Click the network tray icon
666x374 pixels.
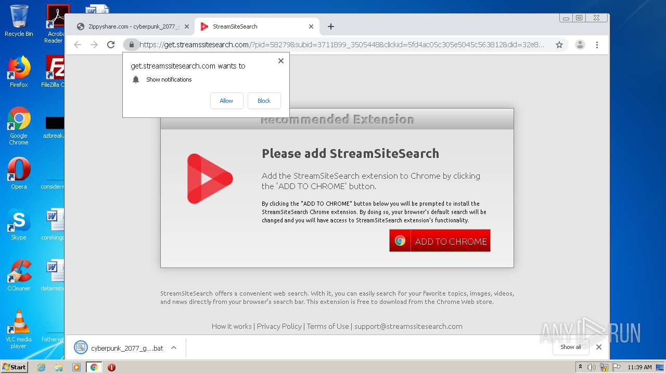point(604,367)
